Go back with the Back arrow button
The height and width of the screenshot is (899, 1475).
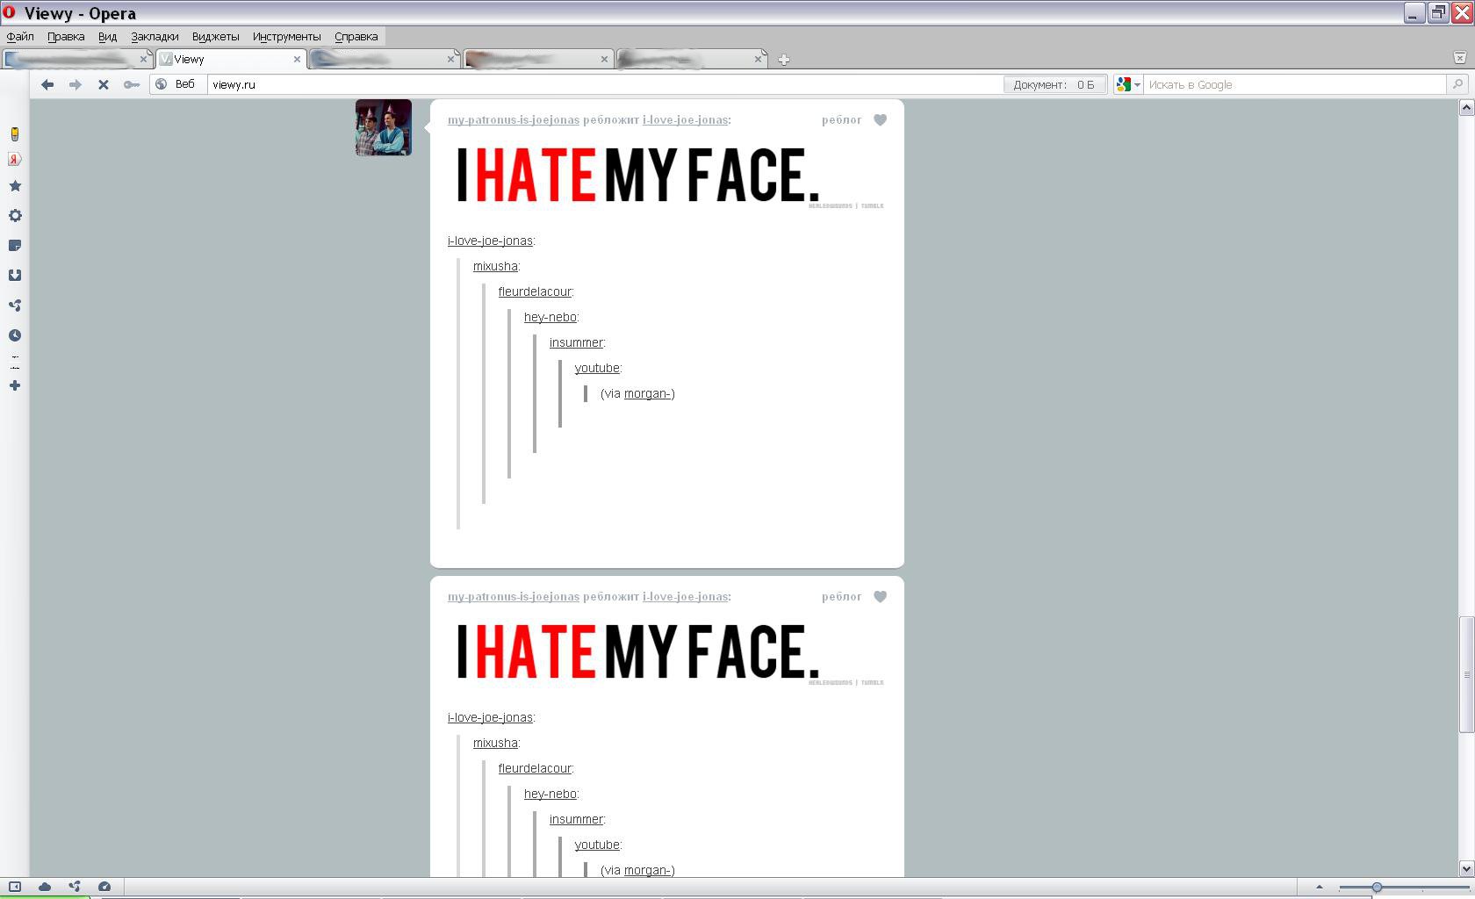[x=47, y=84]
